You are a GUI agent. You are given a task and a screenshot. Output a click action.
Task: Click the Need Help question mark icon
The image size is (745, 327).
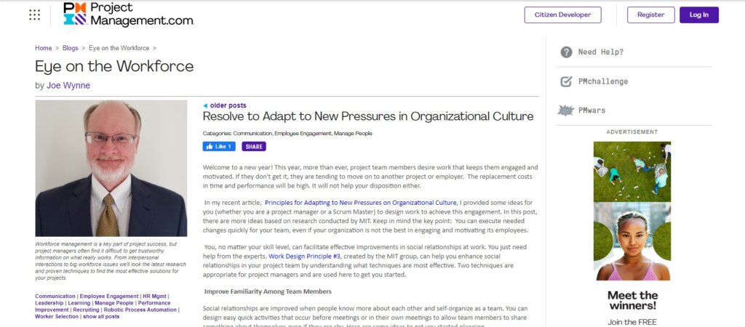click(x=566, y=52)
